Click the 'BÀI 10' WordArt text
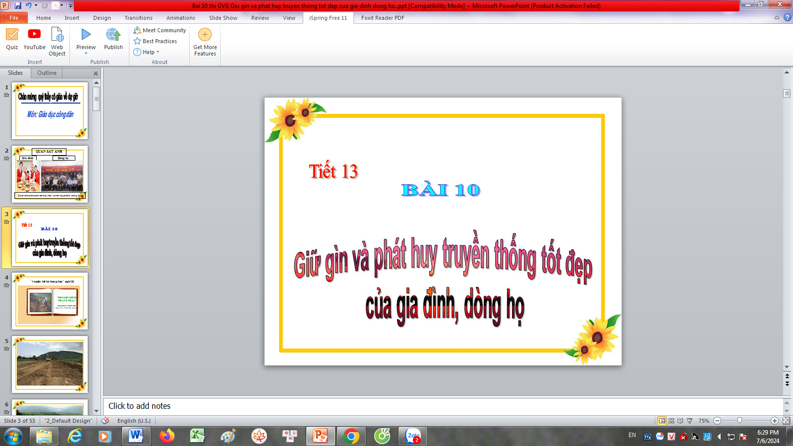The image size is (793, 446). pos(441,190)
